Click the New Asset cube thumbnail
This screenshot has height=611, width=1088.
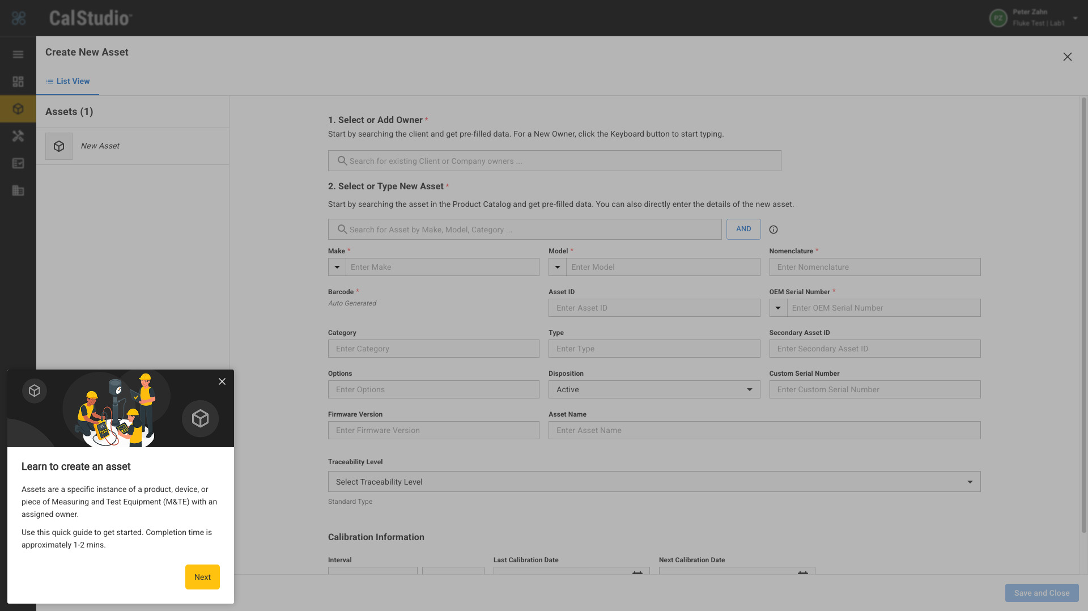59,146
